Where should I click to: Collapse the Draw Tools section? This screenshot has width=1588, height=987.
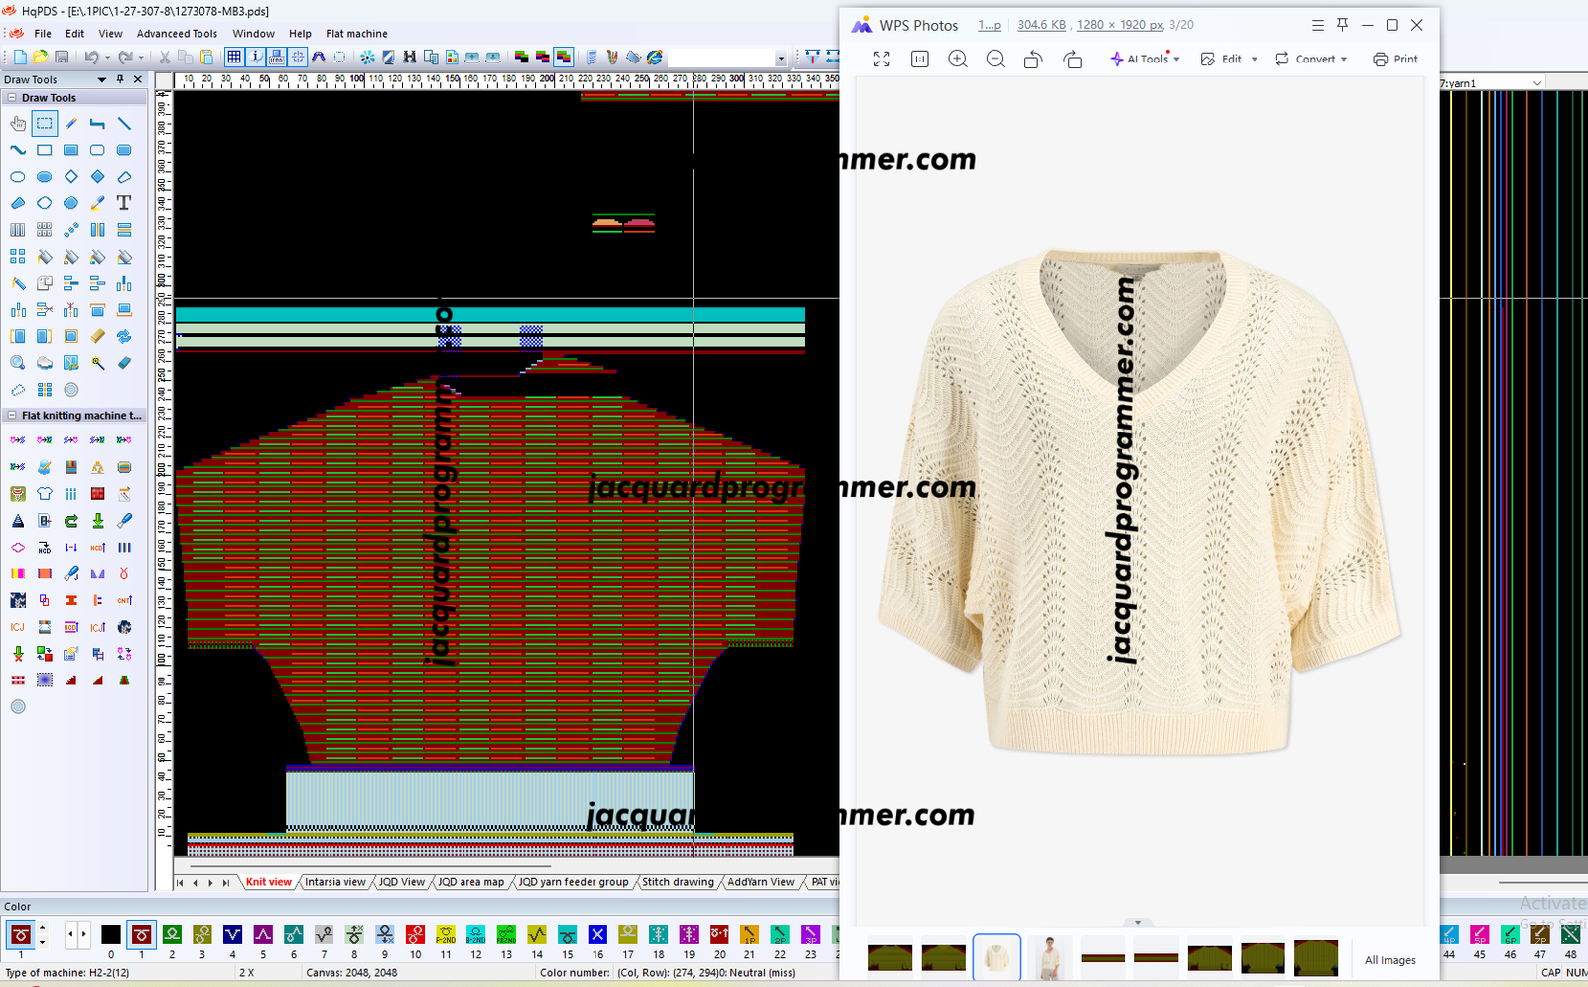click(12, 98)
